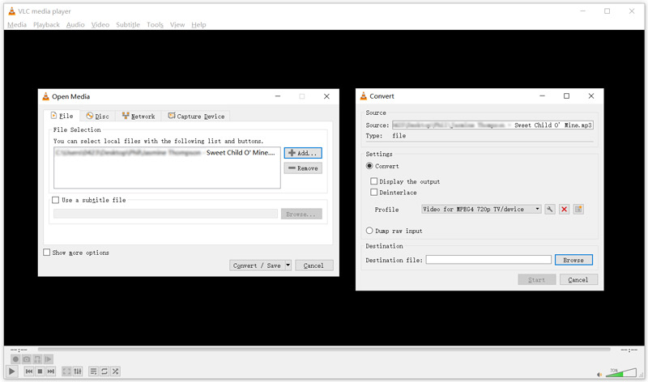Click VLC cone icon in main title bar
This screenshot has width=648, height=382.
12,11
